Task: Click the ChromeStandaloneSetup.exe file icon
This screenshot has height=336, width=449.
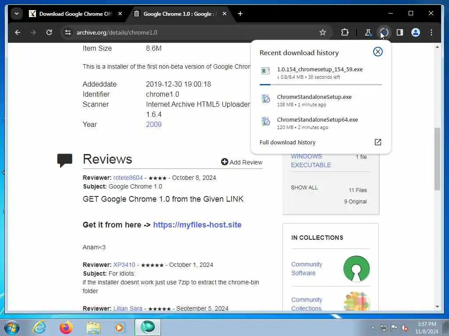Action: (265, 98)
